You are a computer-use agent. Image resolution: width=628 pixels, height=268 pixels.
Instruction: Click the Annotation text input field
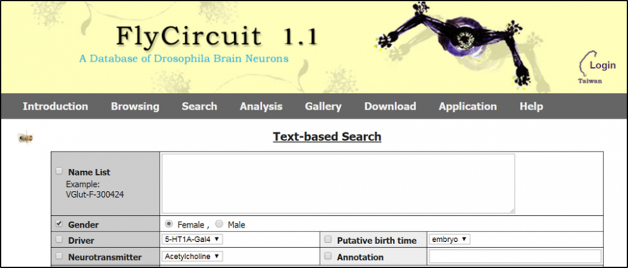point(515,256)
